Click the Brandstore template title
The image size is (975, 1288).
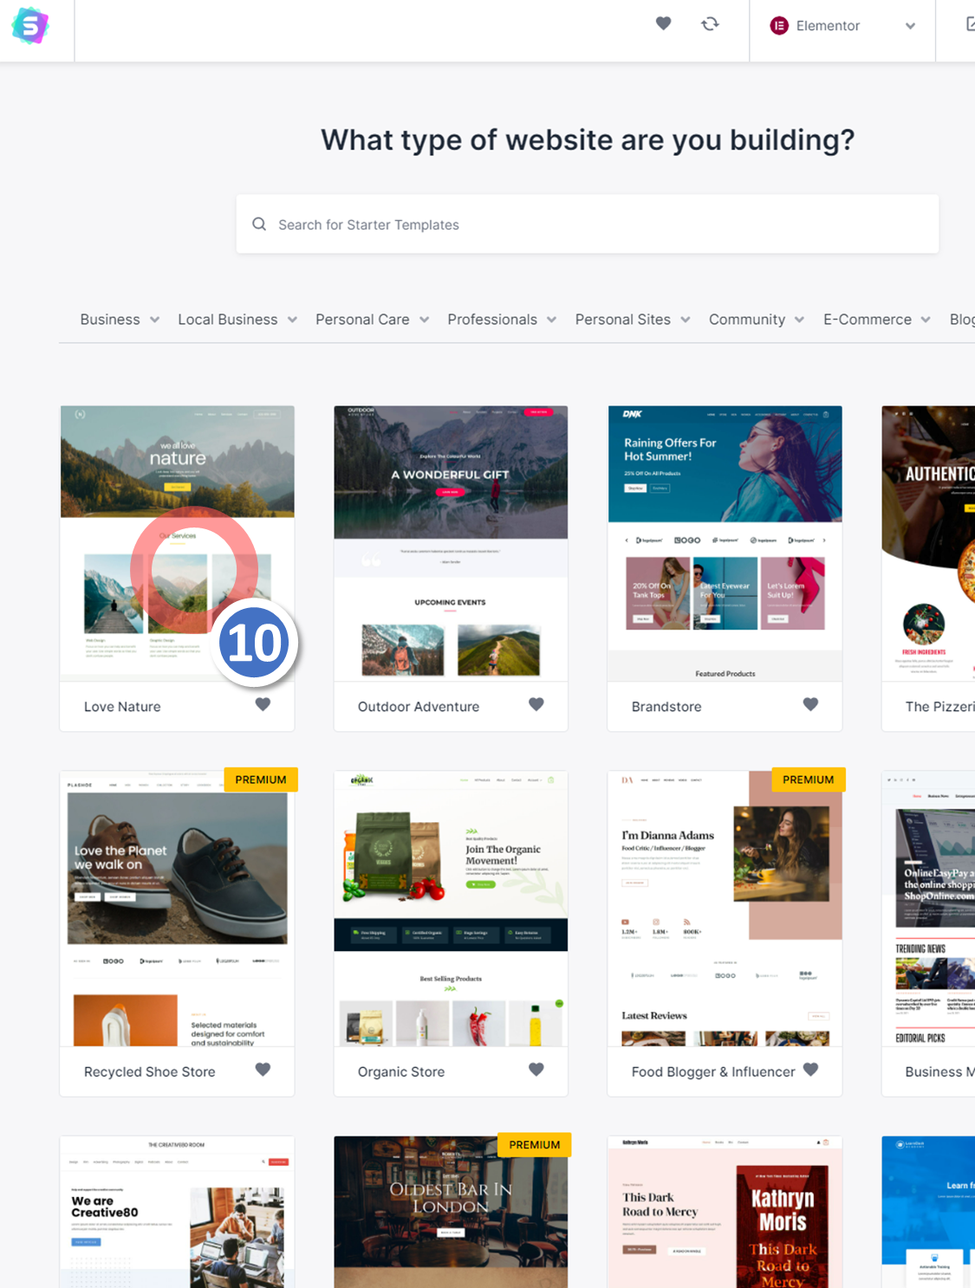(666, 707)
